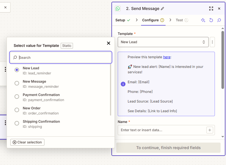Switch to the Configure tab
Viewport: 226px width, 165px height.
pos(153,20)
